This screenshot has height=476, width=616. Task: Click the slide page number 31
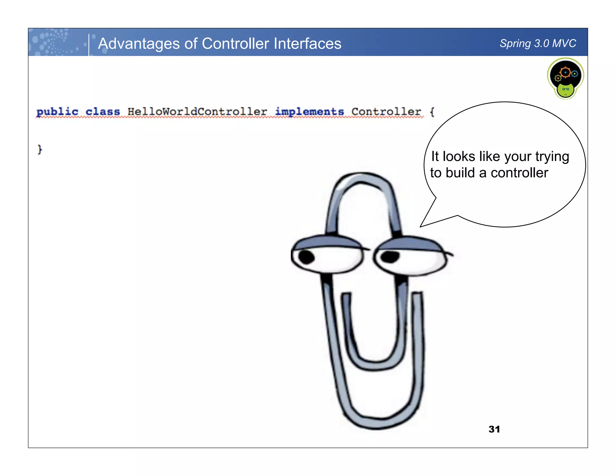[x=494, y=429]
